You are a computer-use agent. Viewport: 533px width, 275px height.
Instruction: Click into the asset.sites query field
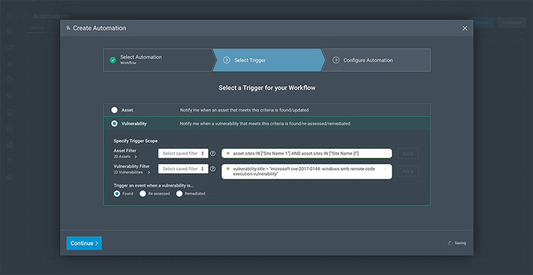coord(306,154)
